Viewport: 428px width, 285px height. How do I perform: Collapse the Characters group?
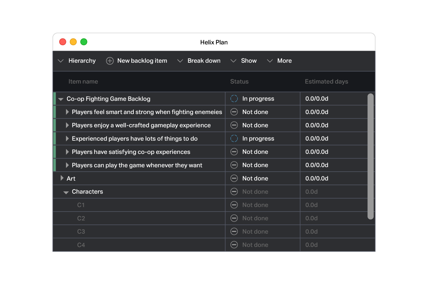66,192
